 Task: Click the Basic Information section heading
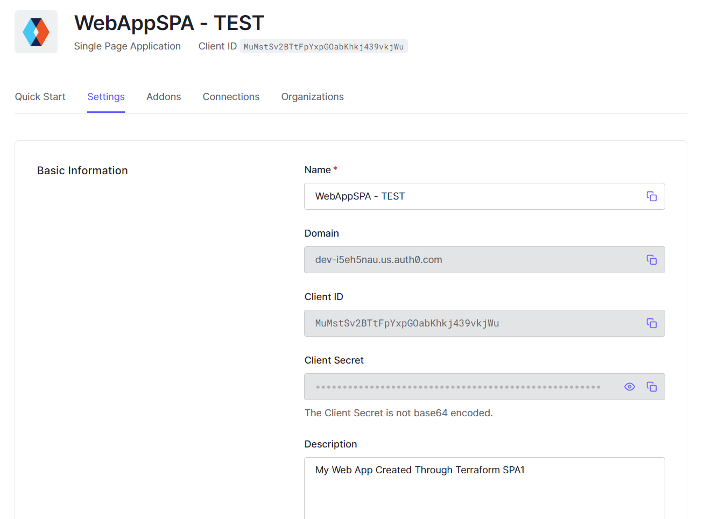(82, 170)
